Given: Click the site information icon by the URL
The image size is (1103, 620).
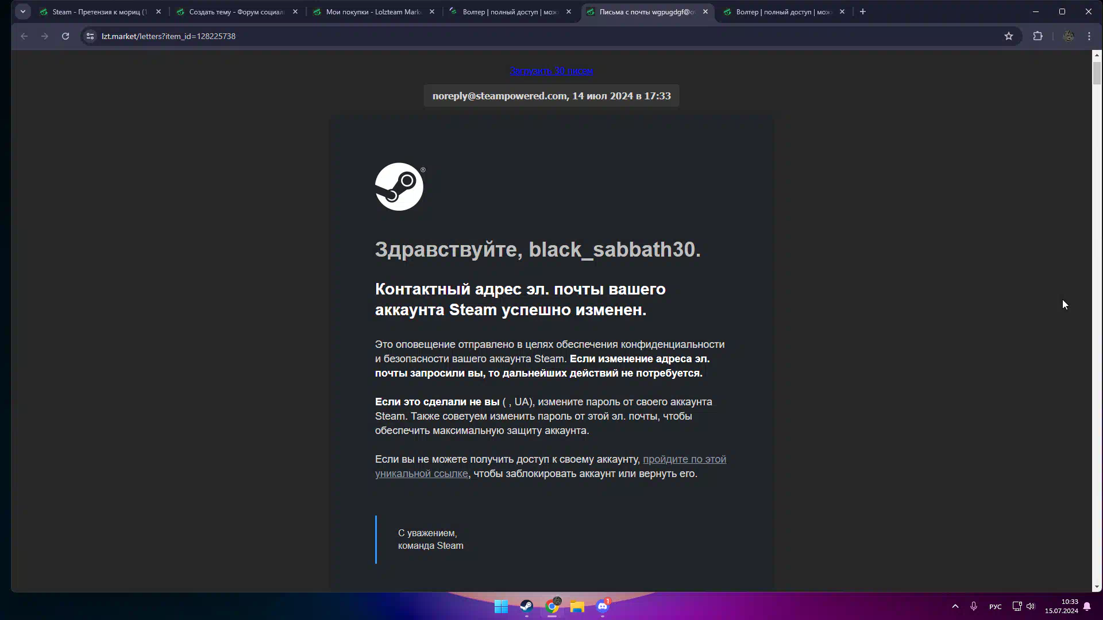Looking at the screenshot, I should (x=90, y=36).
